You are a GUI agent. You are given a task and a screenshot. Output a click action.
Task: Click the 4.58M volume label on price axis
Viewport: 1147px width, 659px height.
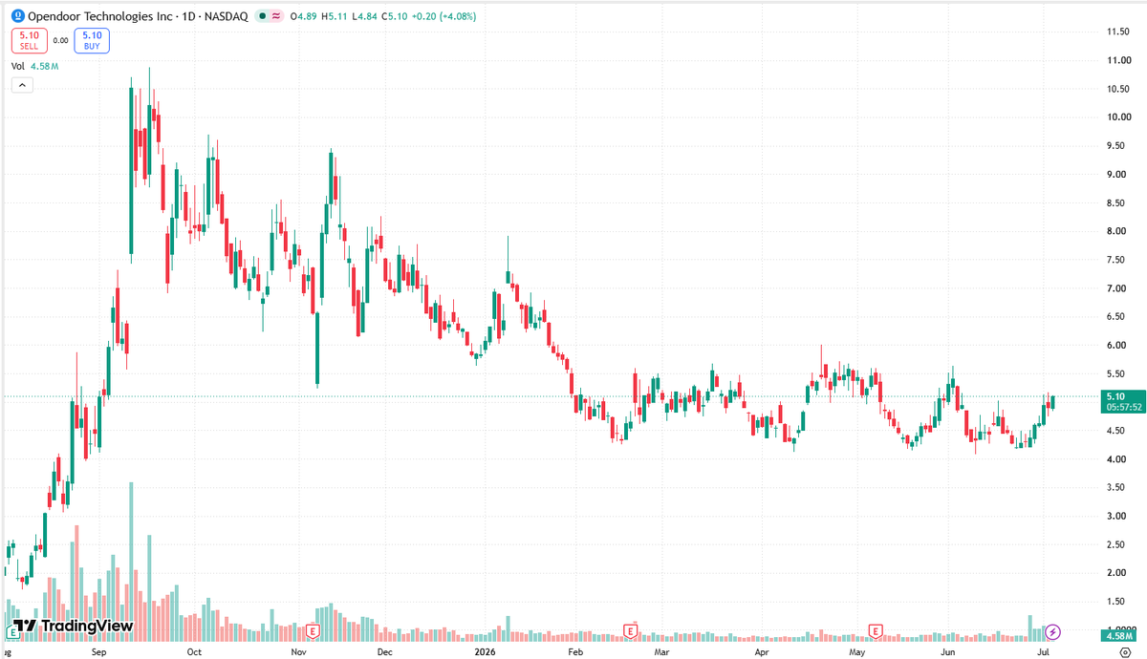tap(1119, 636)
